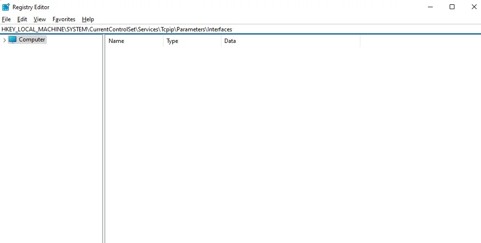
Task: Maximize the Registry Editor window
Action: [x=452, y=7]
